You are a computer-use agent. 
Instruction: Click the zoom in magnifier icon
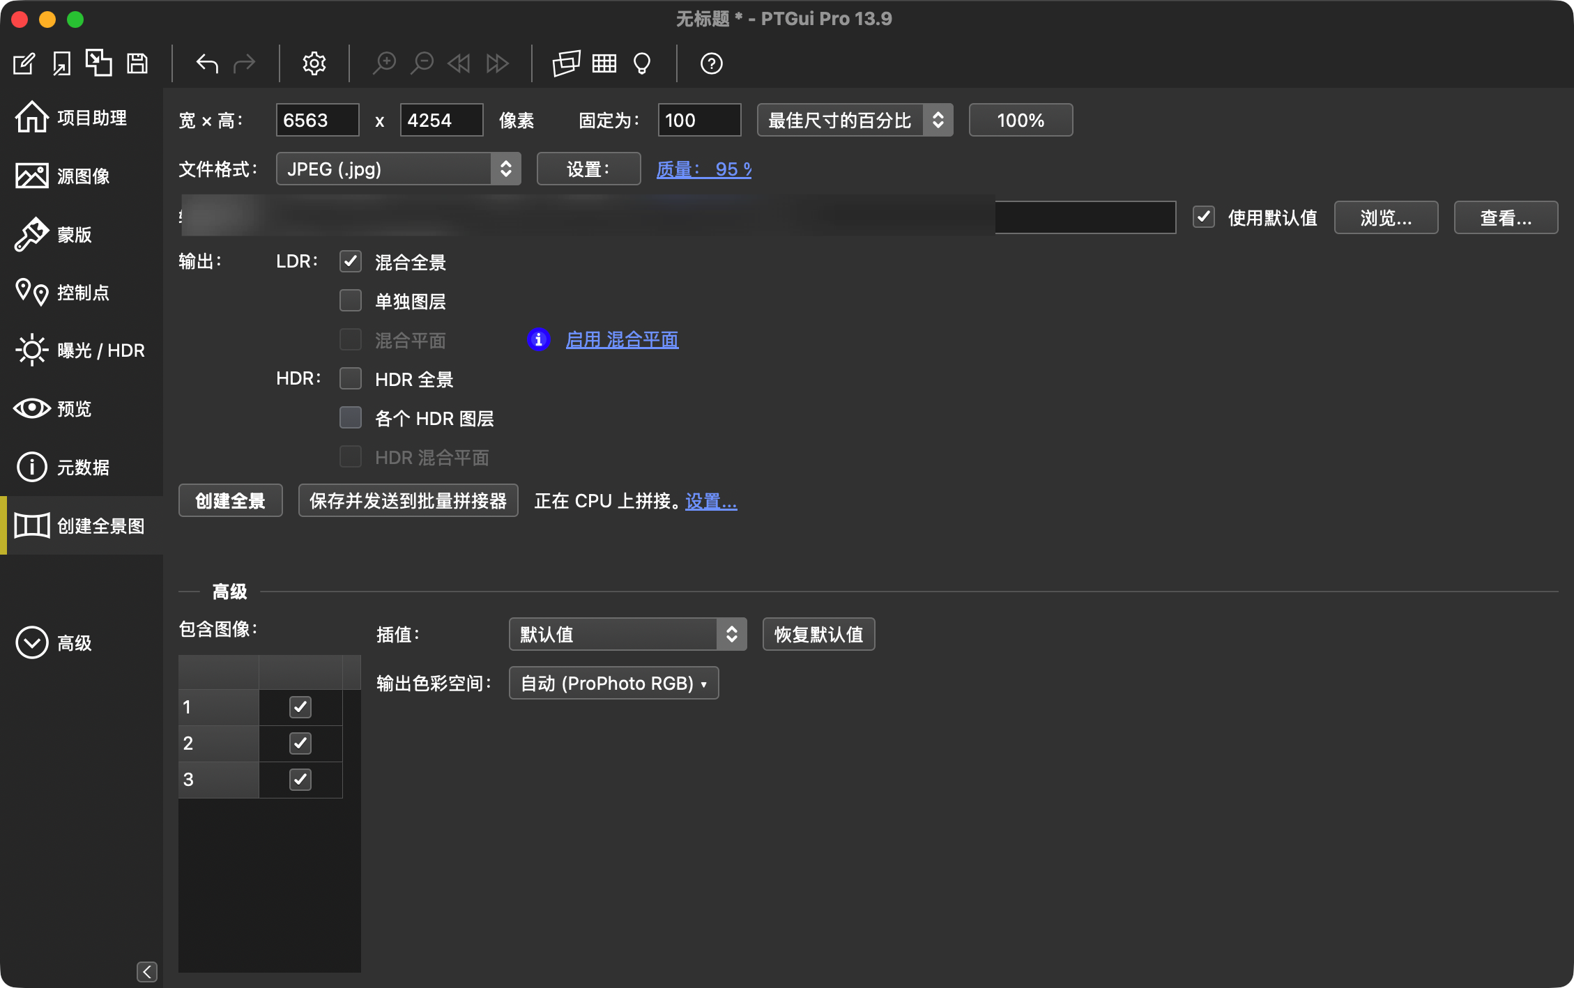pos(384,63)
